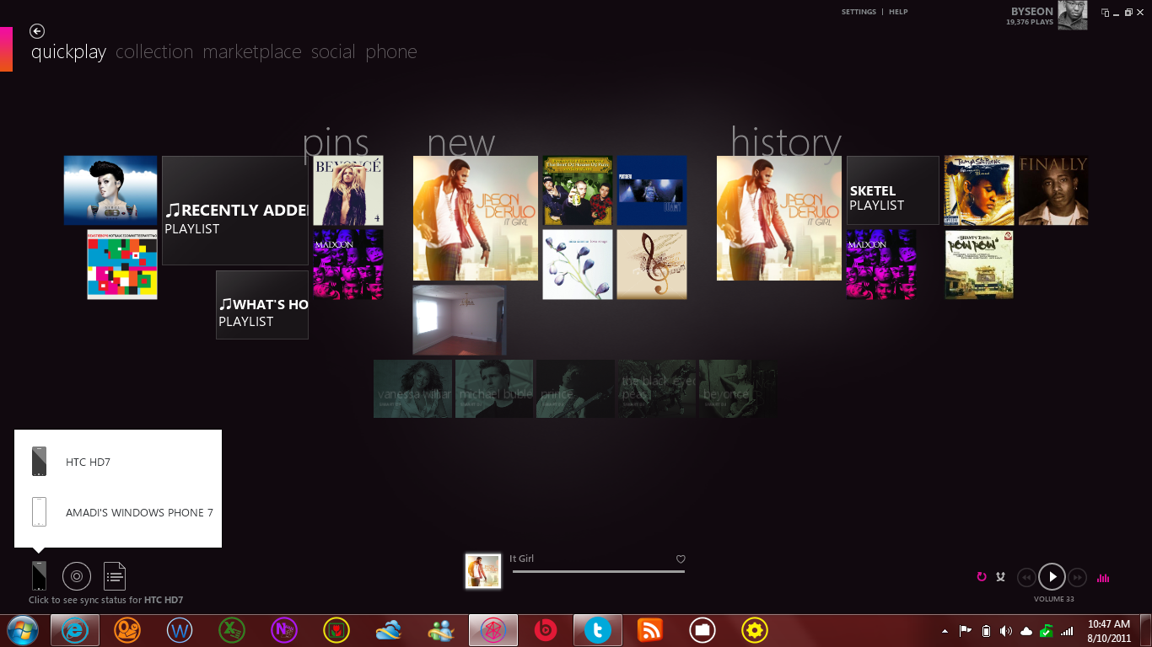The height and width of the screenshot is (647, 1152).
Task: Open the Shanty Town album cover
Action: pyautogui.click(x=979, y=265)
